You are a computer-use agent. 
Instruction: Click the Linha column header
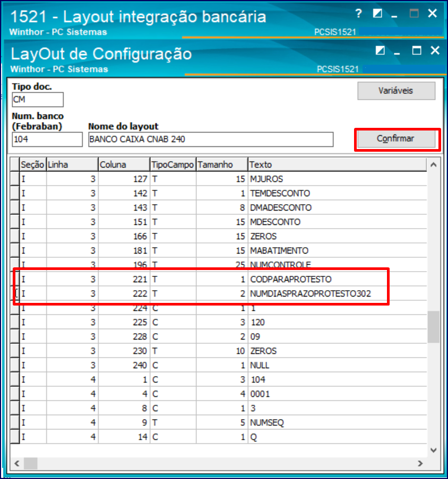(x=72, y=164)
